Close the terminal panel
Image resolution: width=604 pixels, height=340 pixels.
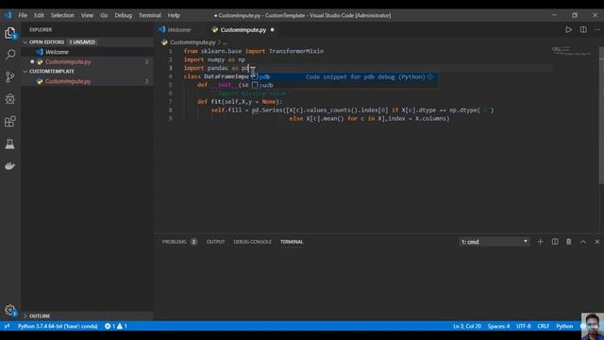597,242
